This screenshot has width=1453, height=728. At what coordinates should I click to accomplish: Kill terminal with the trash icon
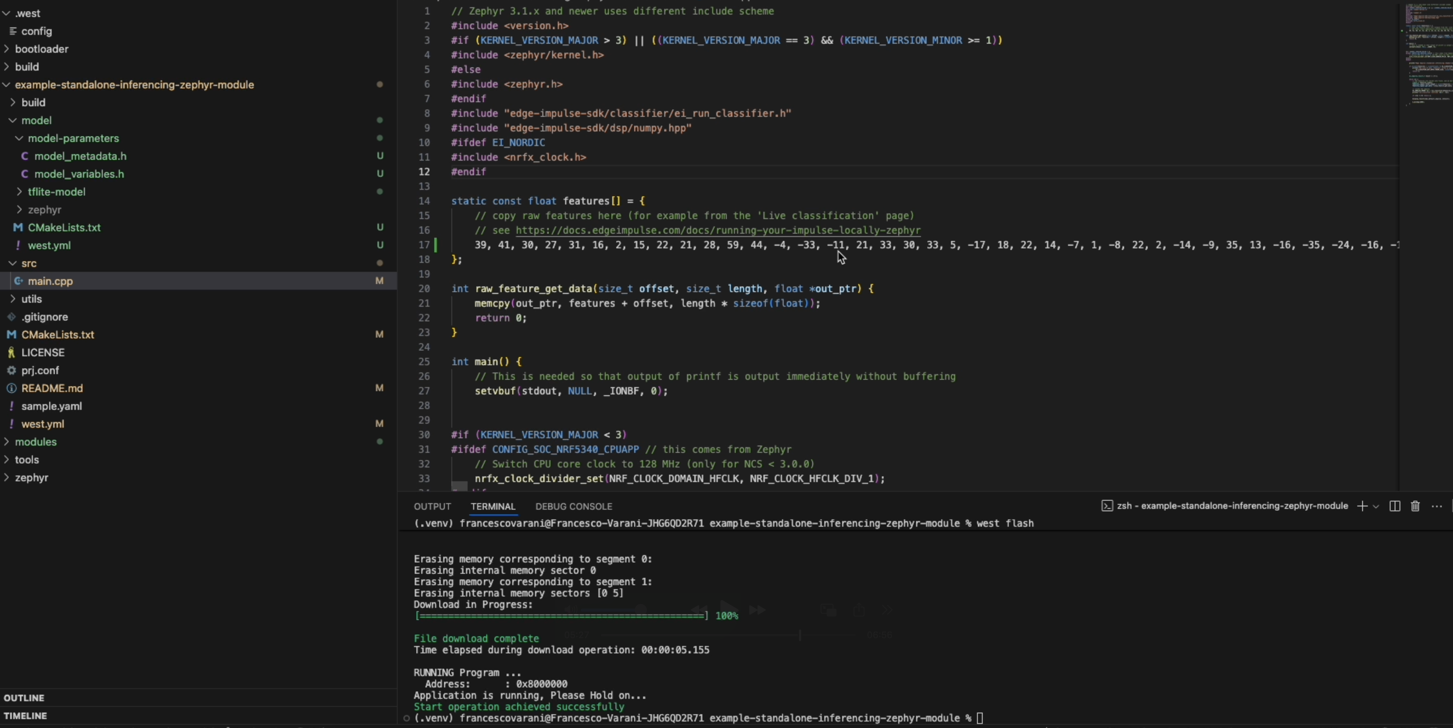point(1415,506)
